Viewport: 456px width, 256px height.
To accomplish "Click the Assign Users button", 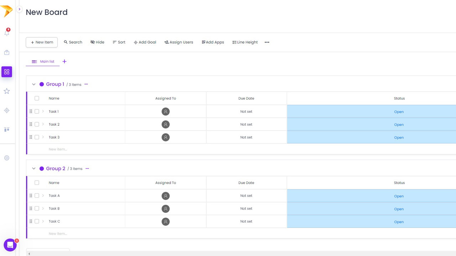I will click(x=179, y=42).
